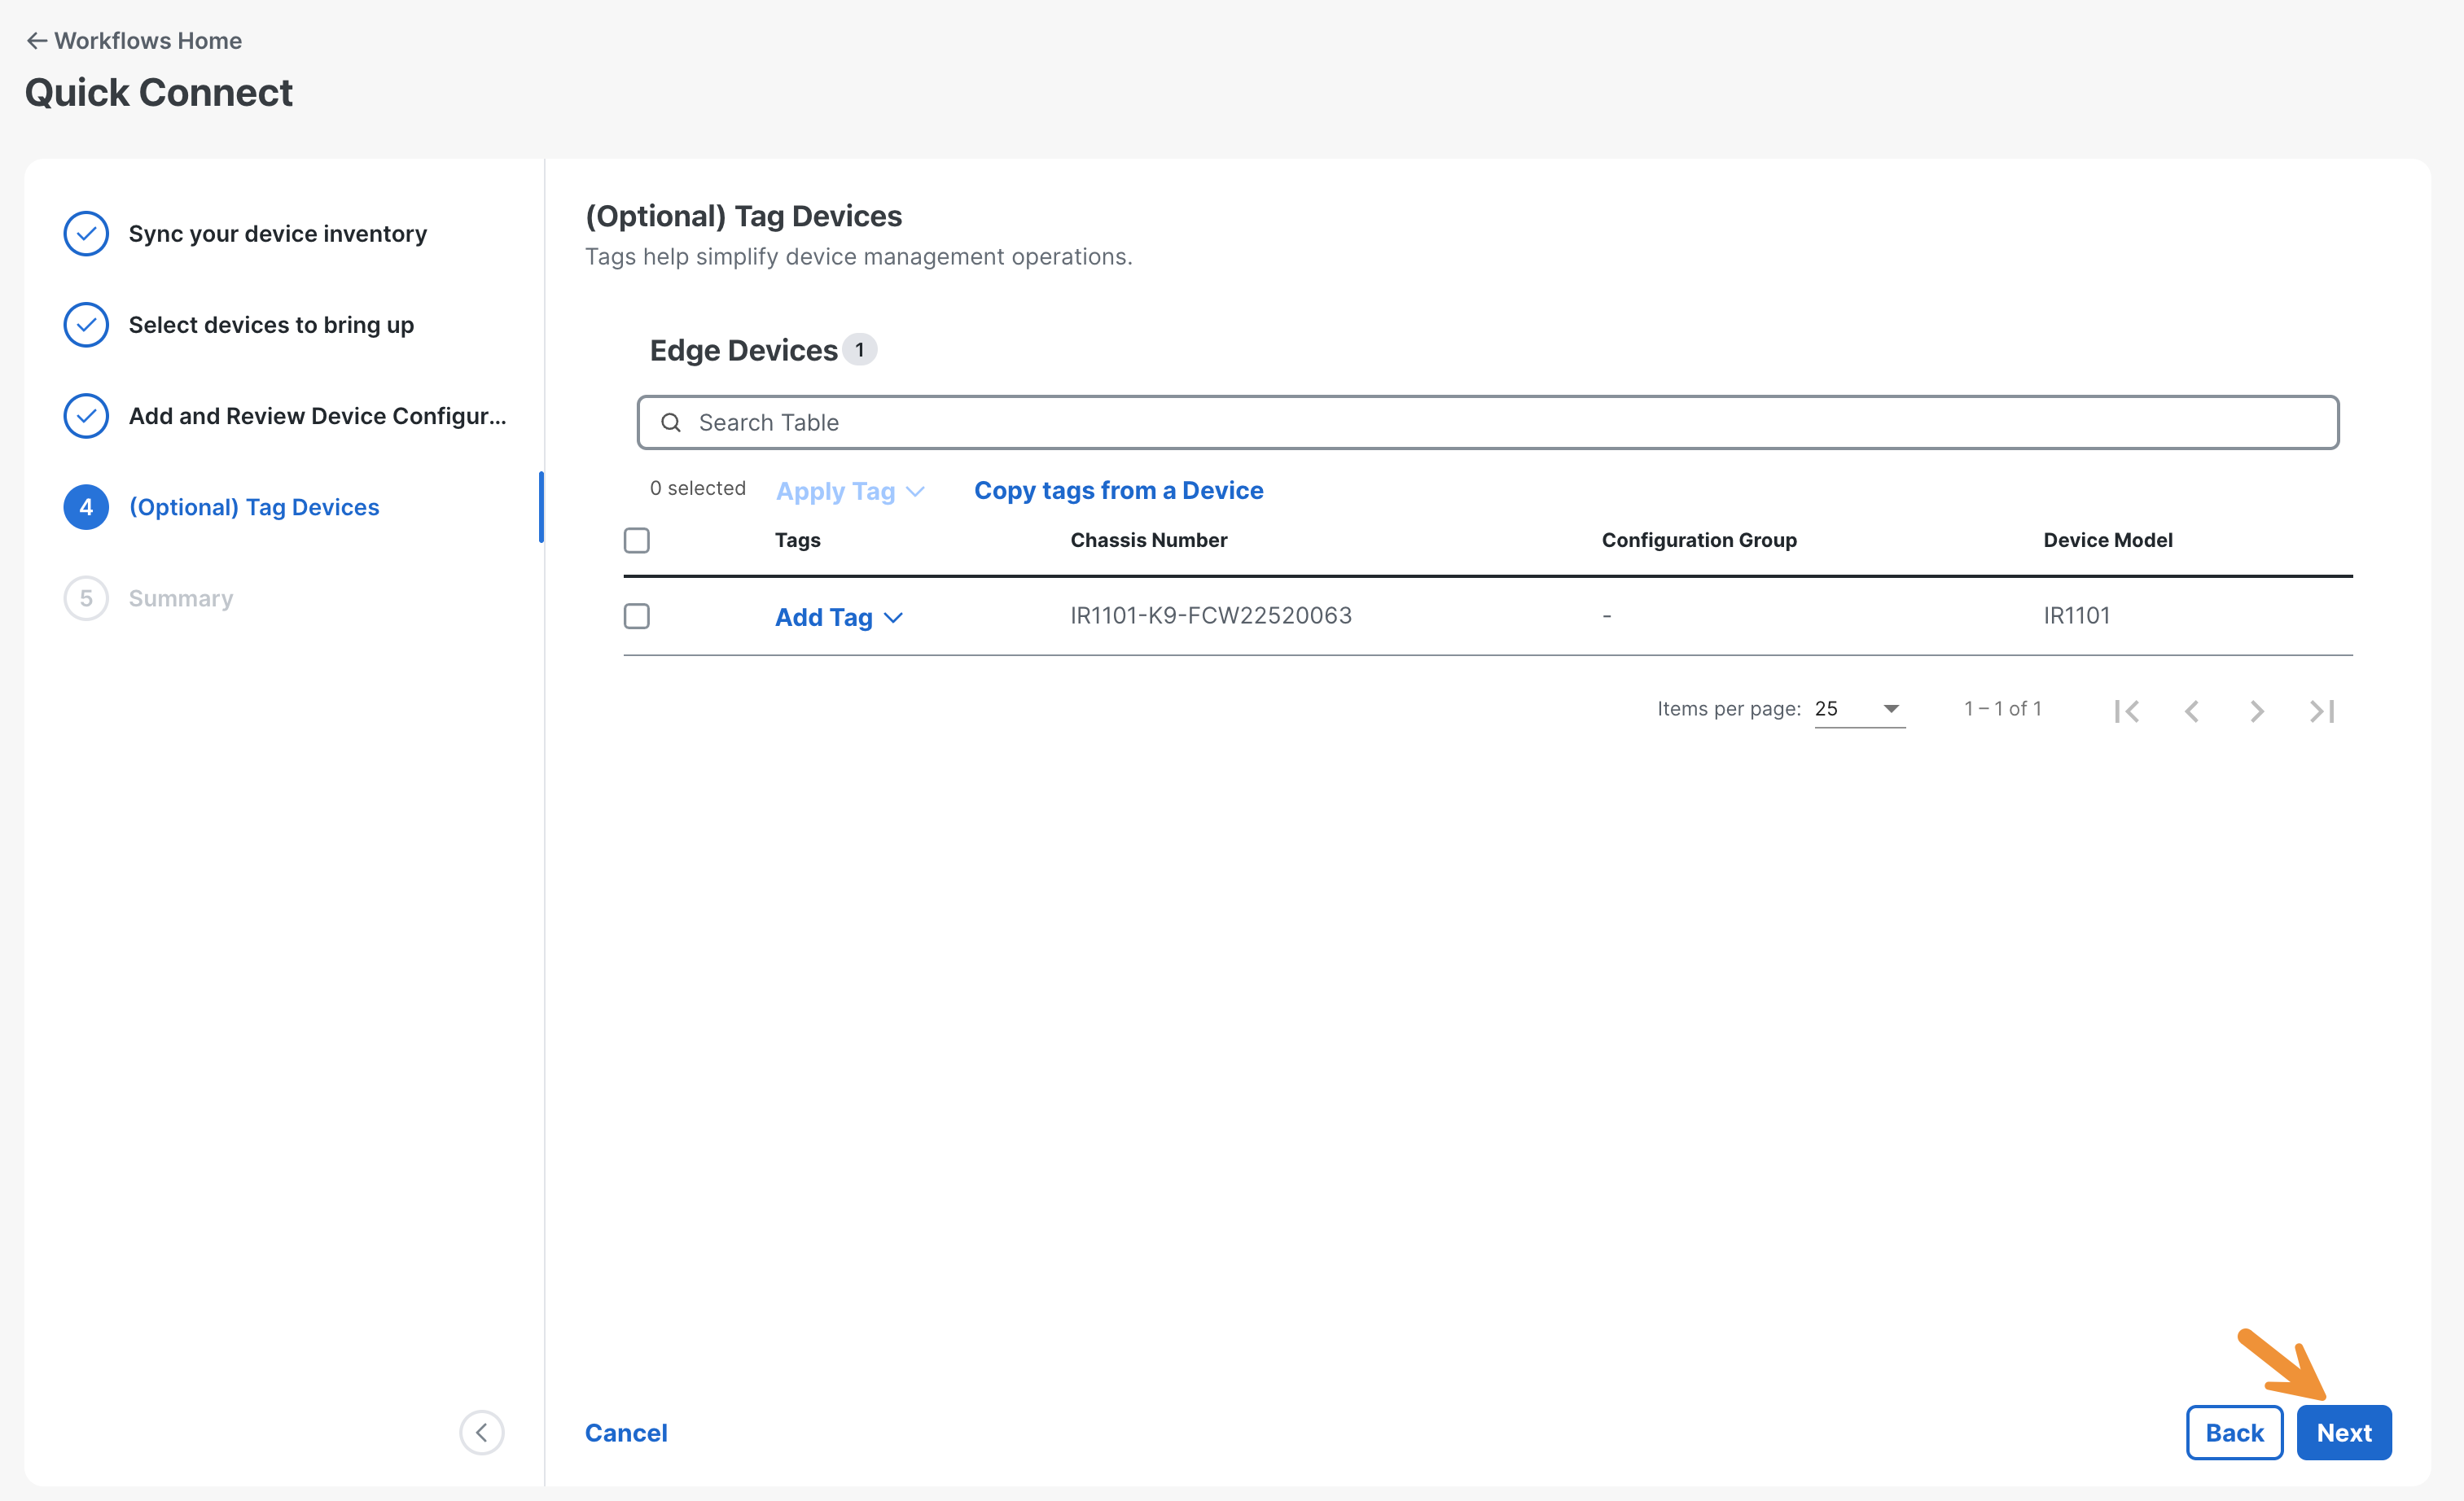
Task: Click the Device Model column header
Action: (2107, 540)
